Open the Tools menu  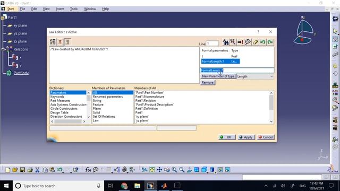tap(74, 9)
